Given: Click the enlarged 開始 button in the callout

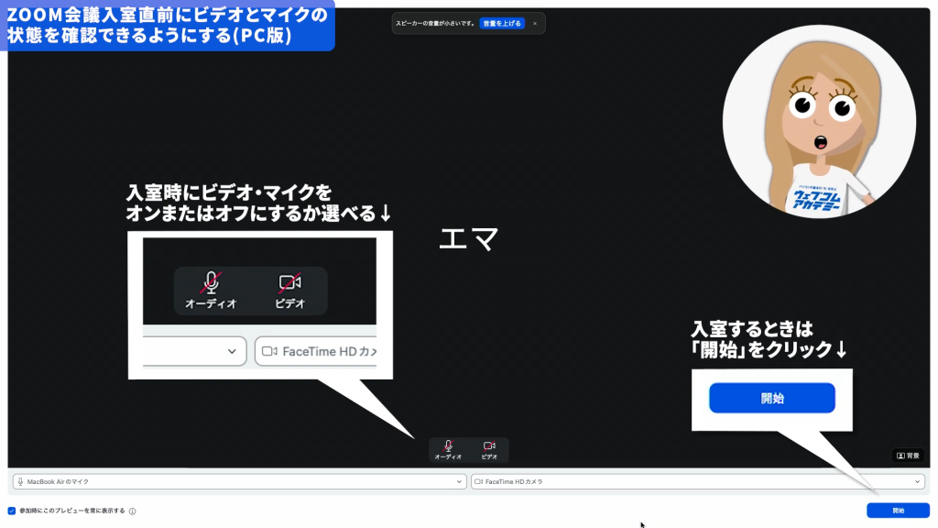Looking at the screenshot, I should 771,398.
